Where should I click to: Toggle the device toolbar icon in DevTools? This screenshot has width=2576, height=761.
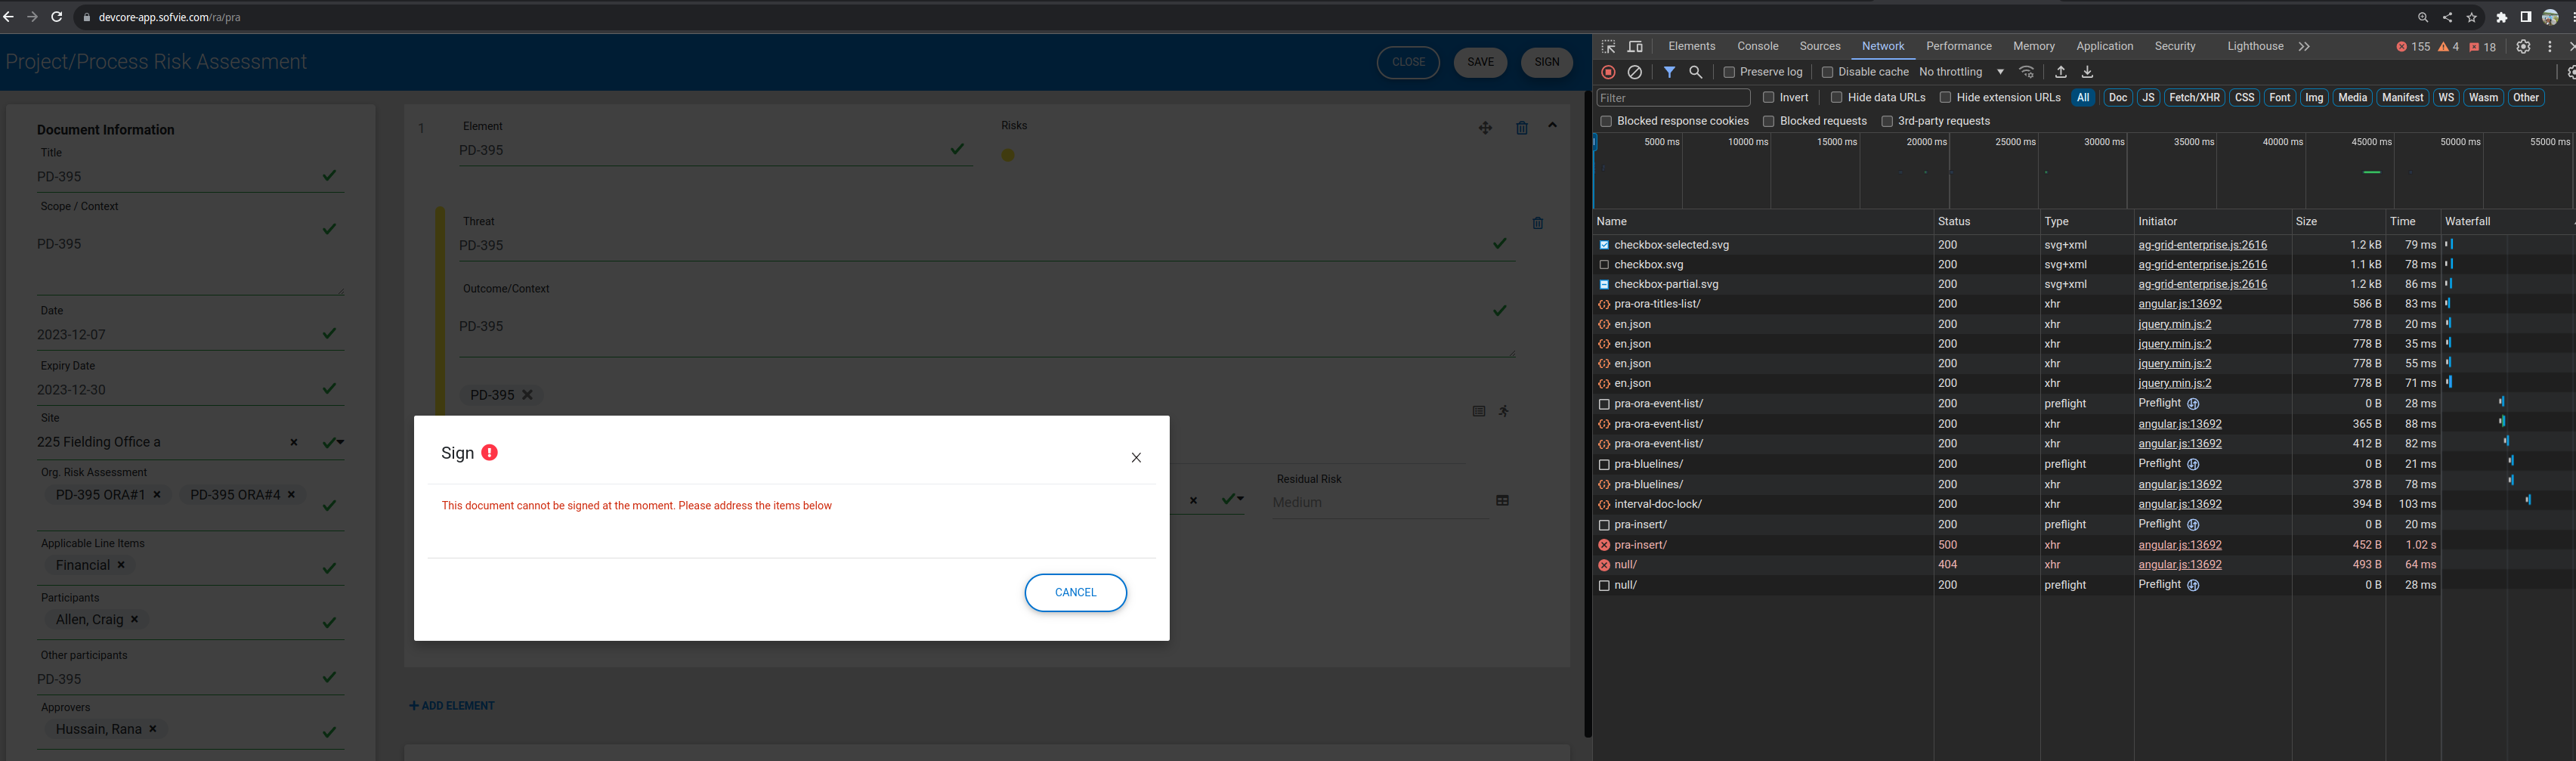pos(1635,47)
